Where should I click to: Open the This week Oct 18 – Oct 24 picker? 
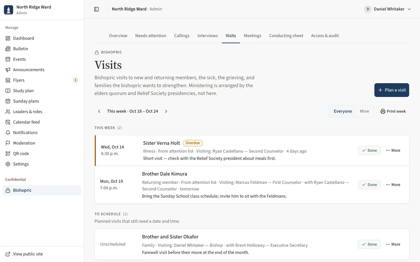(132, 111)
